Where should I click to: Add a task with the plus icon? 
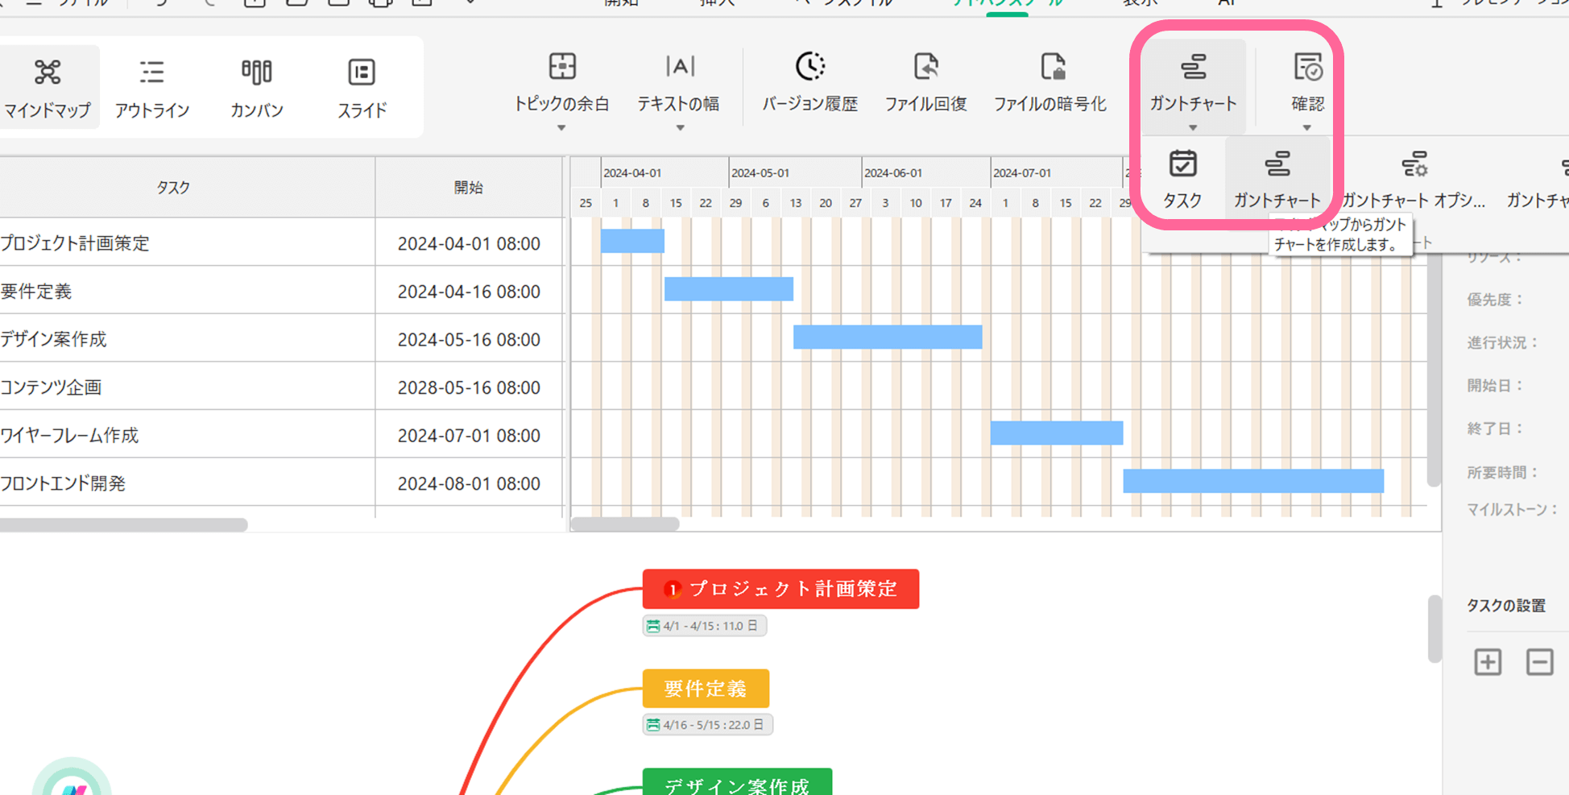coord(1488,662)
